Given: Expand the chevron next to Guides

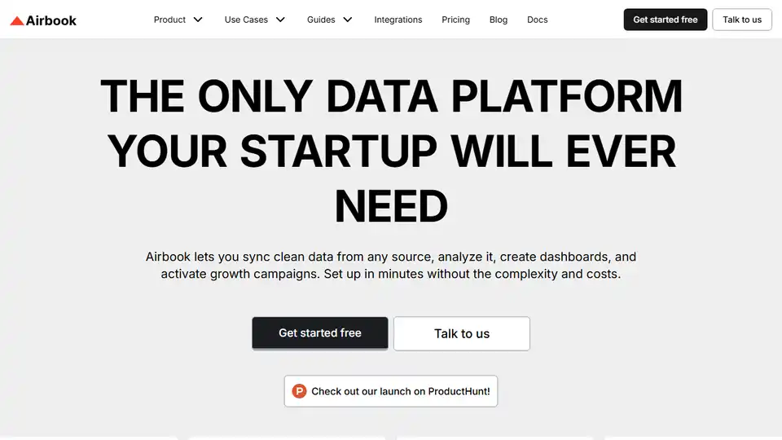Looking at the screenshot, I should 348,20.
